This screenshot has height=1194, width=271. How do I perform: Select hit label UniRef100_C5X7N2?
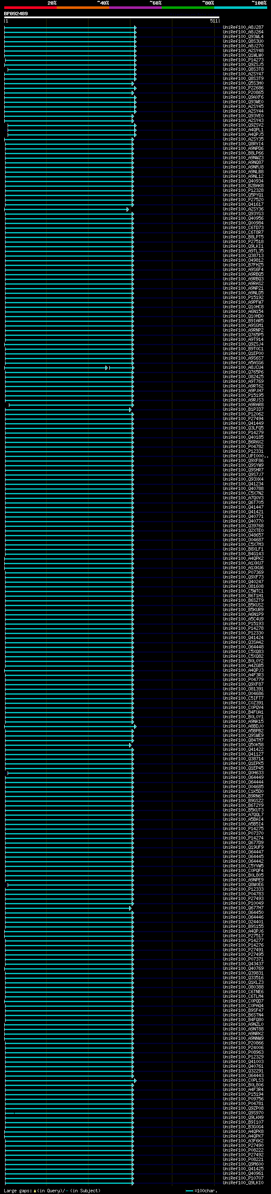point(243,493)
